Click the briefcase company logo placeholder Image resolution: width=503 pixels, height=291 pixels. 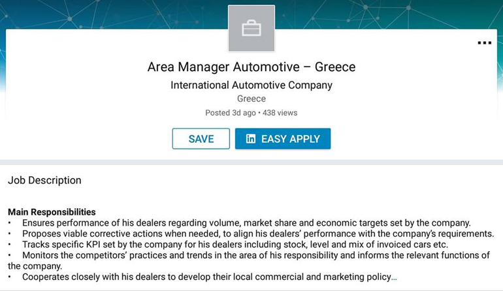(252, 29)
